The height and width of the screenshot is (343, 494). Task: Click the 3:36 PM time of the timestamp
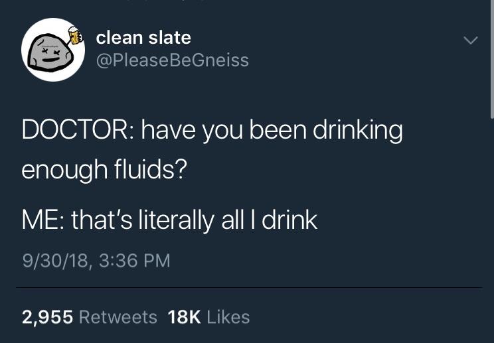135,261
